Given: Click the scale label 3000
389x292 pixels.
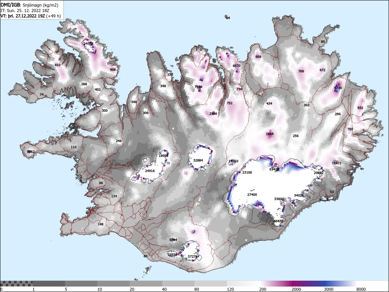Looking at the screenshot, I should [329, 289].
